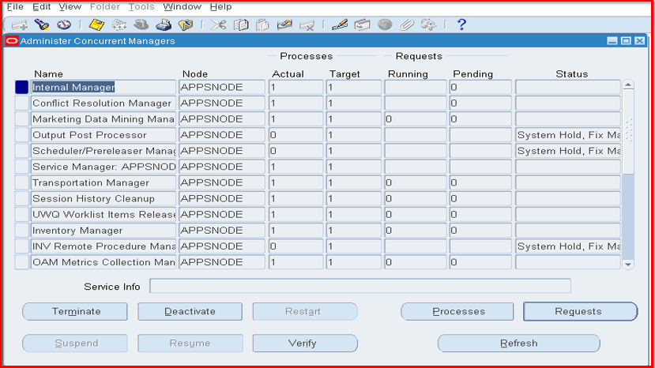Image resolution: width=655 pixels, height=368 pixels.
Task: Print using the printer icon
Action: click(164, 25)
